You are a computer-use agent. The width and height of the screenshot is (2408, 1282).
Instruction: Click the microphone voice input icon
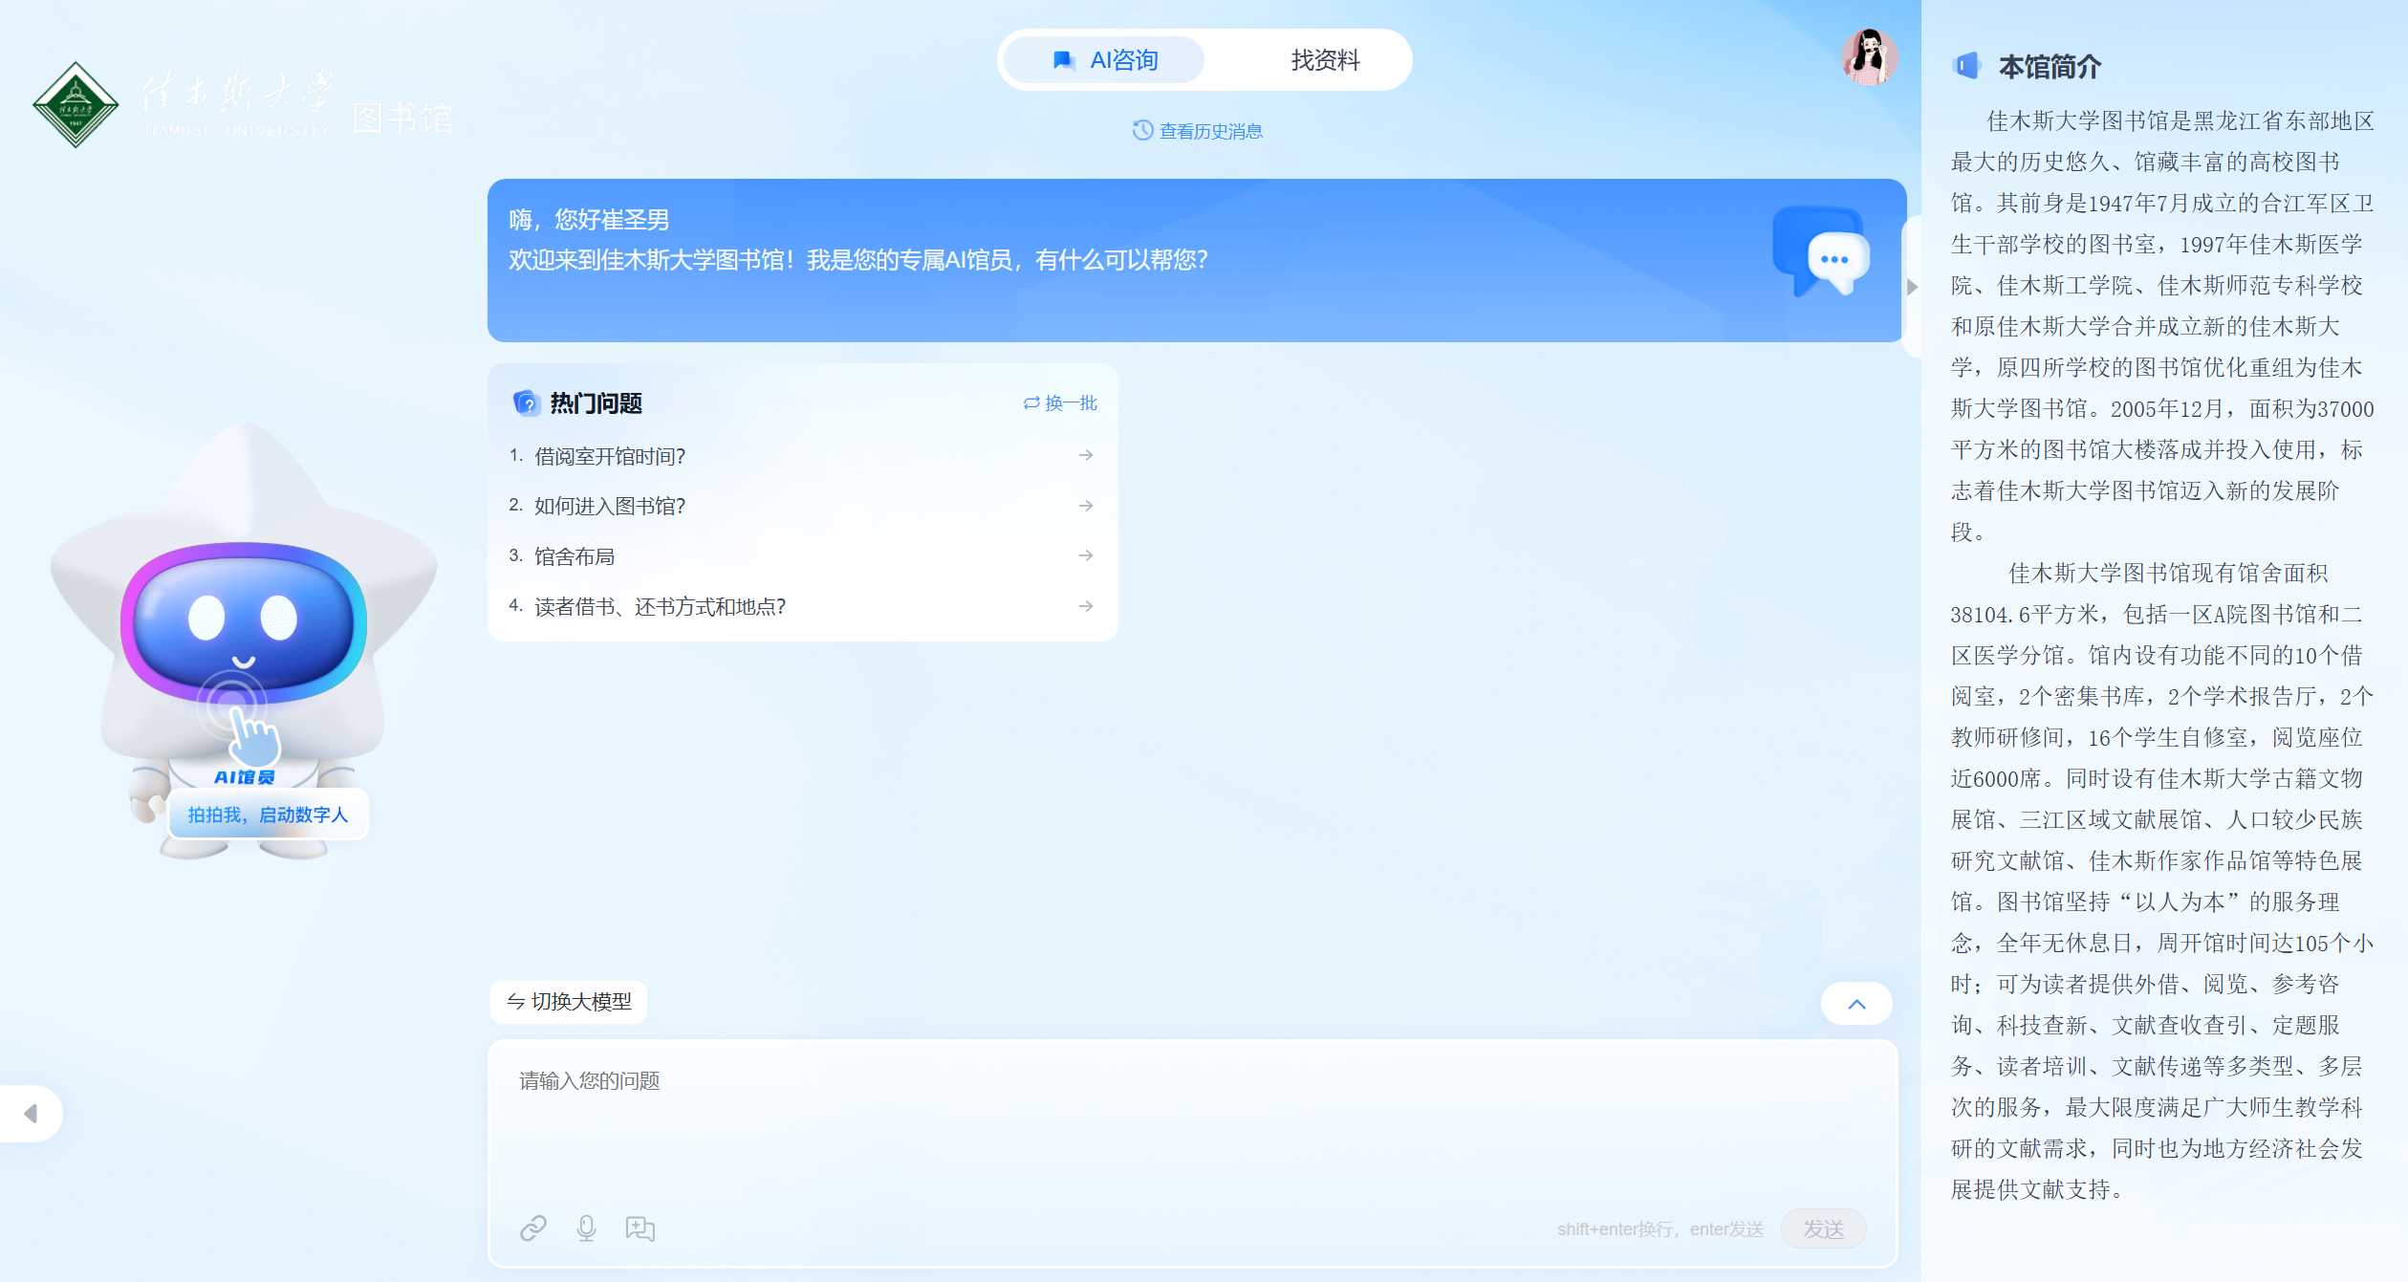pyautogui.click(x=586, y=1228)
